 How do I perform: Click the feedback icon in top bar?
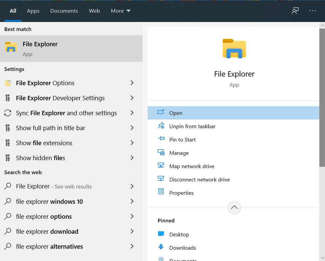295,11
